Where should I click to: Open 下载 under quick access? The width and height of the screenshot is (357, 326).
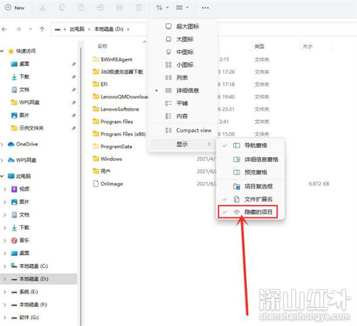click(20, 77)
